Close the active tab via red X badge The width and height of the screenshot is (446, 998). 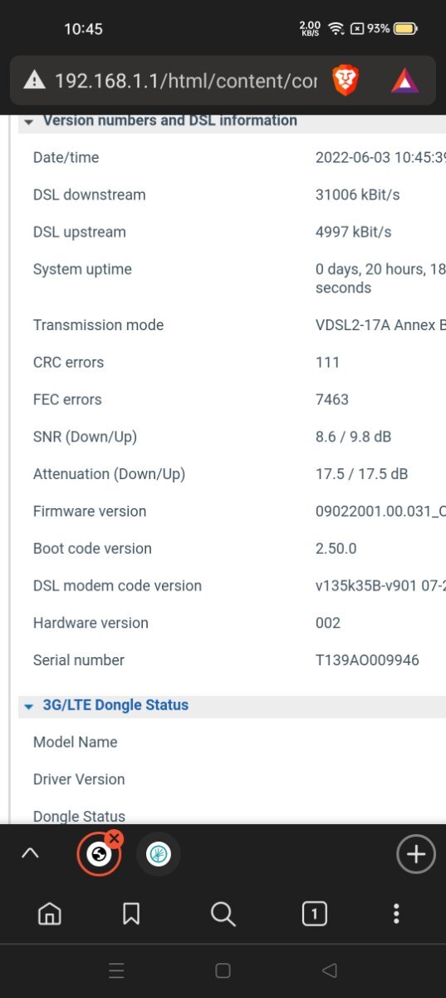tap(115, 838)
